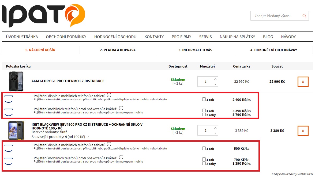Increase quantity of iGET Blackview GBV4900
315x178 pixels.
pyautogui.click(x=215, y=128)
